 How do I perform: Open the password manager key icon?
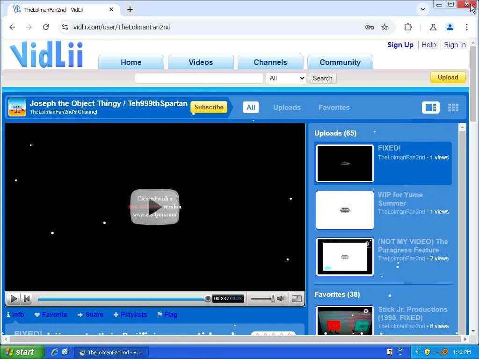[370, 27]
